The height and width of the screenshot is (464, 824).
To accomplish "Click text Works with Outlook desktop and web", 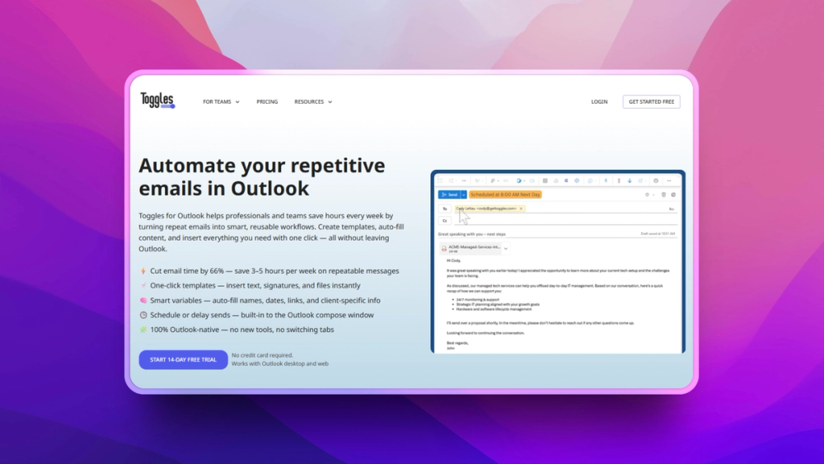I will coord(280,363).
